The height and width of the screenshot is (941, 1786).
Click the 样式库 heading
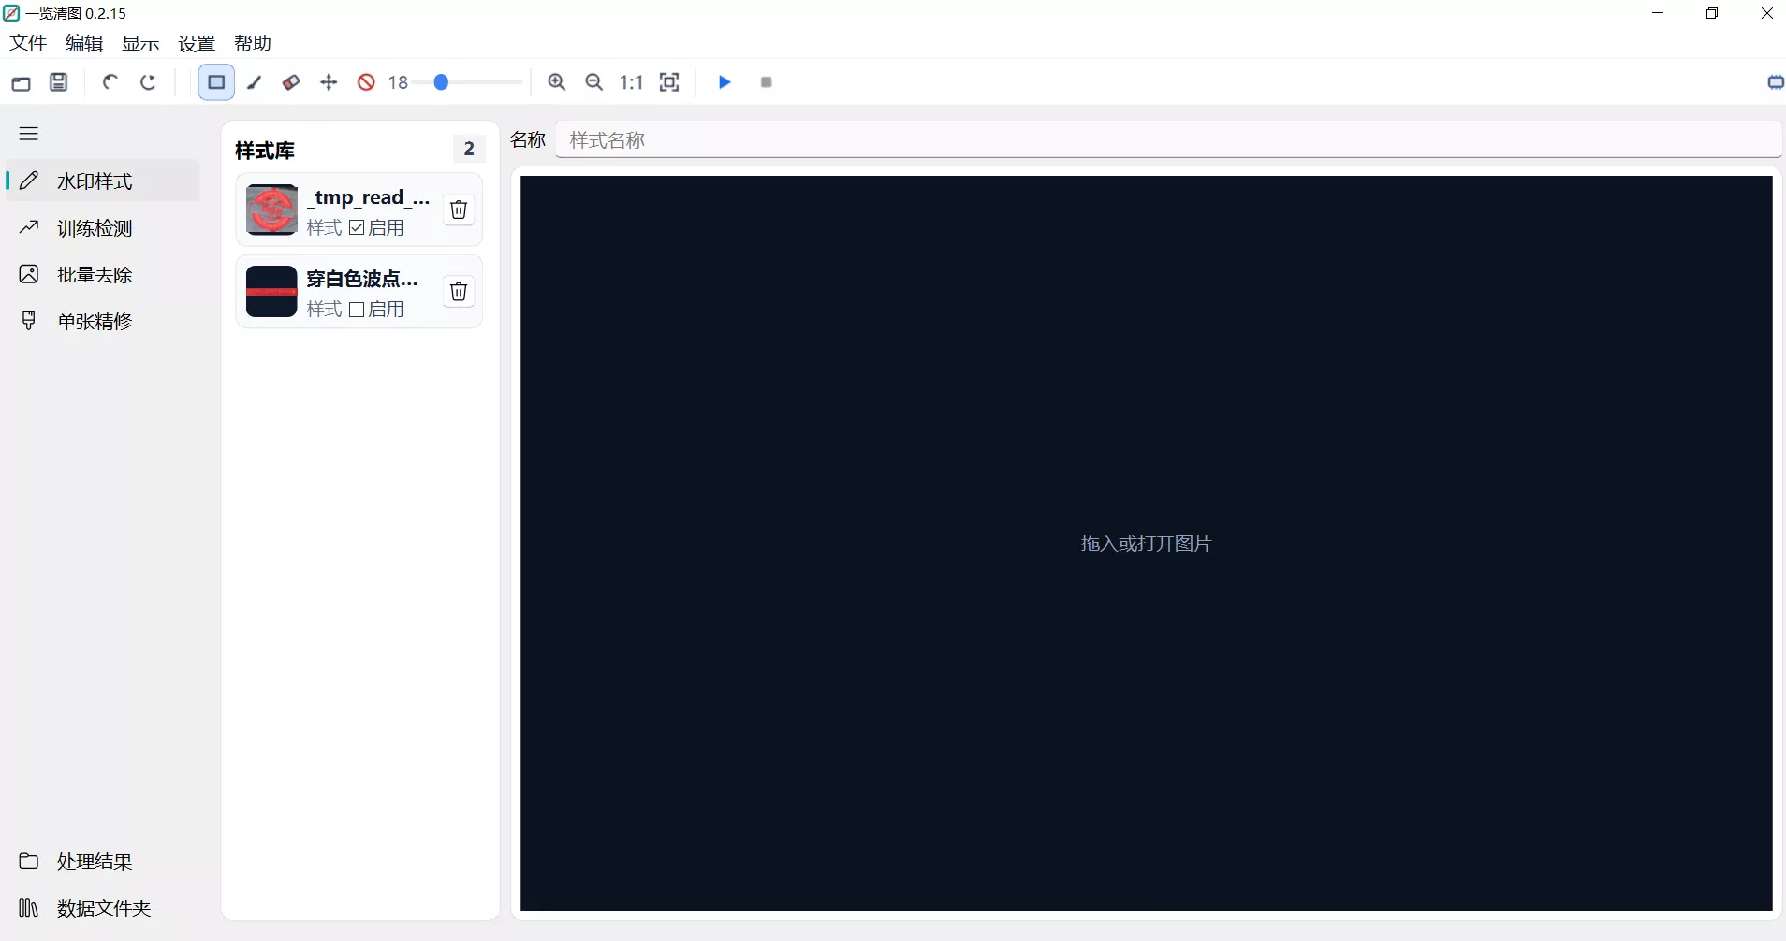click(265, 150)
